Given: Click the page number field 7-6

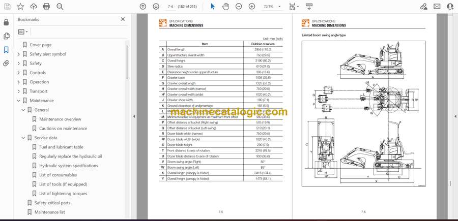Looking at the screenshot, I should tap(170, 7).
